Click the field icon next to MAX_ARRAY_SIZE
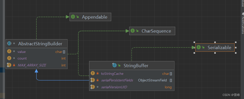Screen dimensions: 244x99 pyautogui.click(x=9, y=65)
